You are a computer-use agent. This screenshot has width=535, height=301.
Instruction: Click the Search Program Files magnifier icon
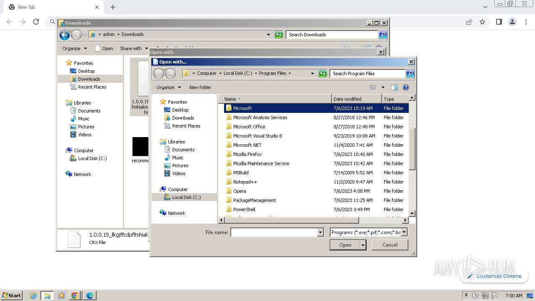[410, 73]
